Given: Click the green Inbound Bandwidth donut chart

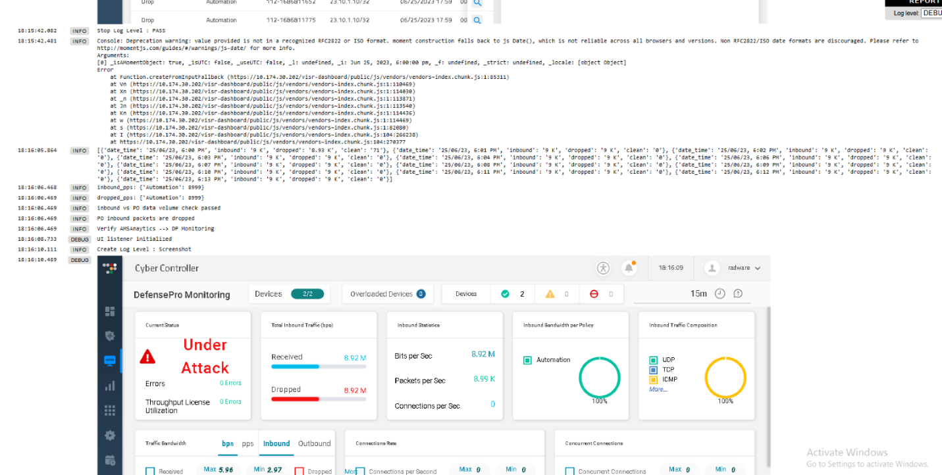Looking at the screenshot, I should [599, 378].
